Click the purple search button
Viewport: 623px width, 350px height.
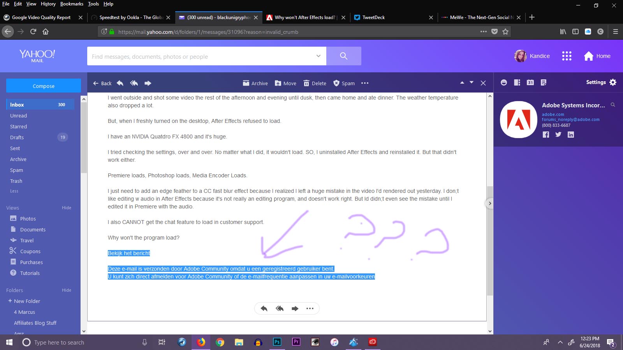344,56
